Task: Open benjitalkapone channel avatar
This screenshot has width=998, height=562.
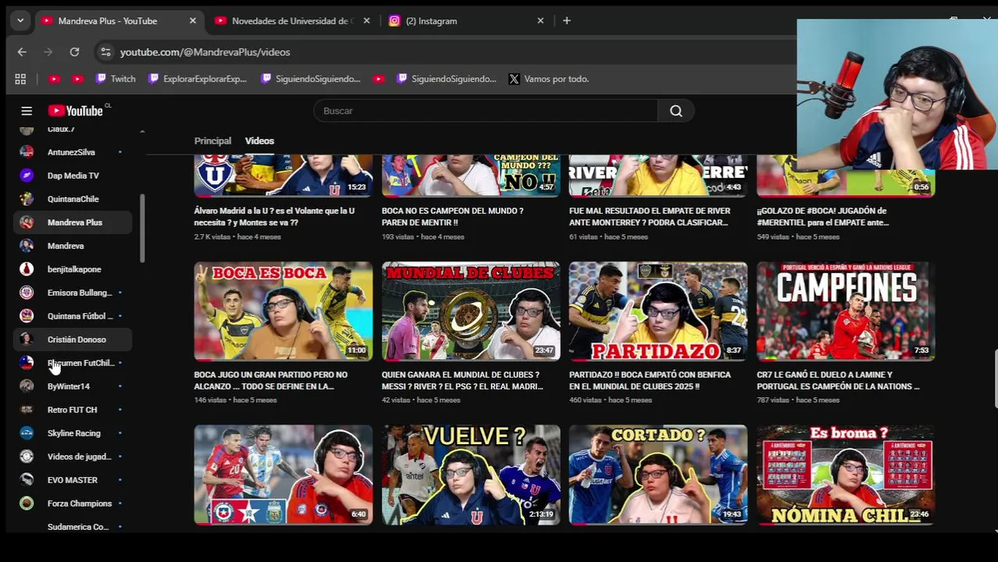Action: (27, 269)
